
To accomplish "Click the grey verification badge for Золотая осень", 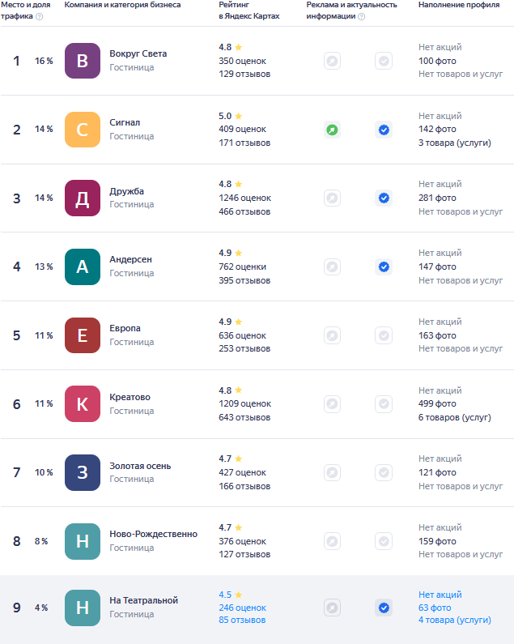I will (x=384, y=473).
